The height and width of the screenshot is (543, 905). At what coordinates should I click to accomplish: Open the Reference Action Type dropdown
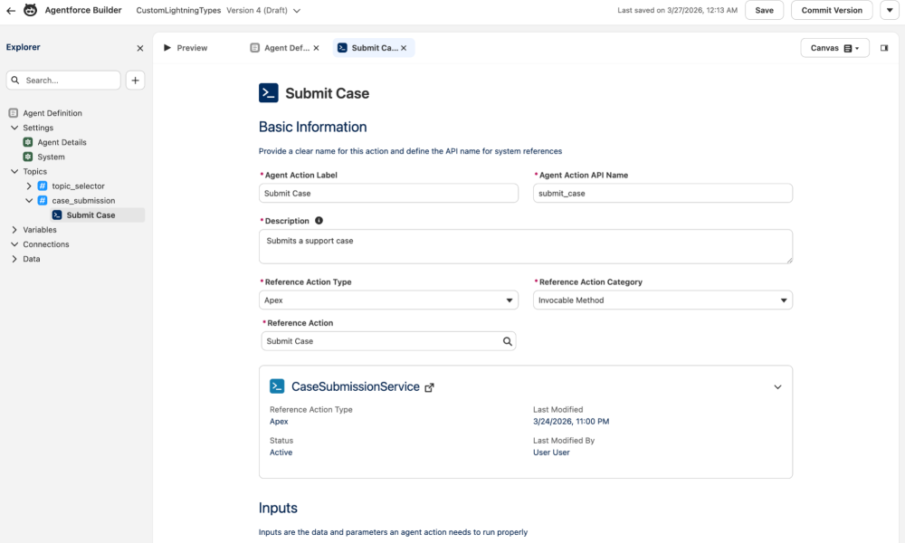tap(388, 300)
